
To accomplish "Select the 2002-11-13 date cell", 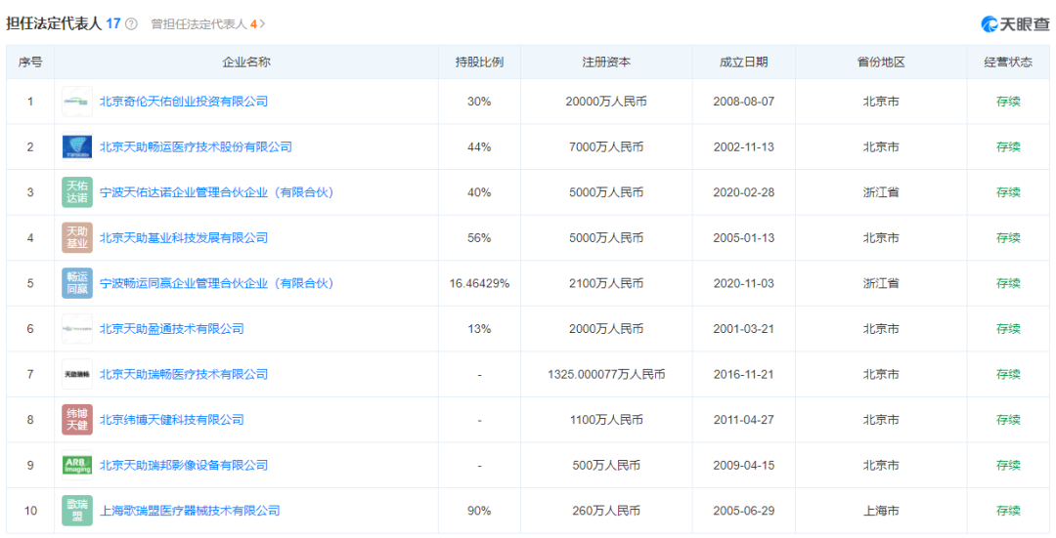I will [x=743, y=146].
